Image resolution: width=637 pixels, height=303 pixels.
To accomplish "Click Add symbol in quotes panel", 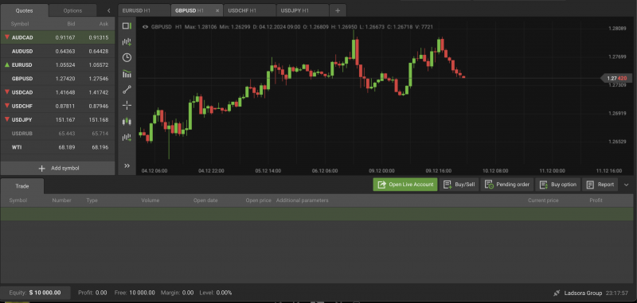I will (57, 168).
